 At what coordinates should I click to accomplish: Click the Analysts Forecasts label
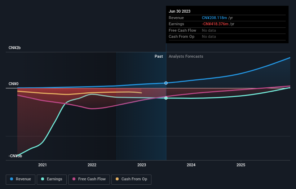(186, 57)
